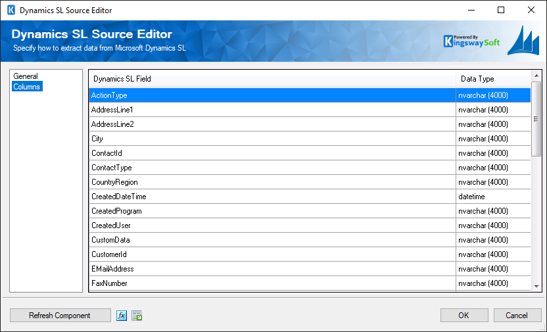
Task: Click the datetime data type cell
Action: tap(493, 197)
